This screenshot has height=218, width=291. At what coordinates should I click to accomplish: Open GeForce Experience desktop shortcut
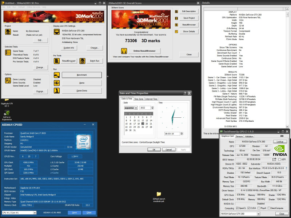(7, 115)
